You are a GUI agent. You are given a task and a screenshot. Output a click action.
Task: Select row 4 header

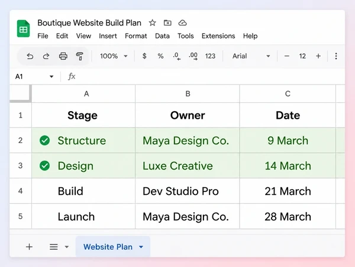20,191
